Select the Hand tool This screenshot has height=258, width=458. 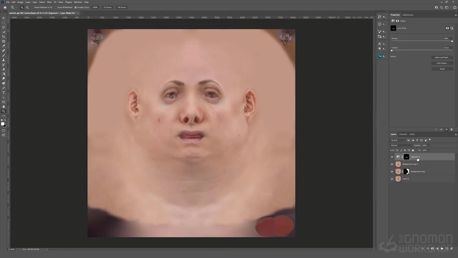point(4,106)
